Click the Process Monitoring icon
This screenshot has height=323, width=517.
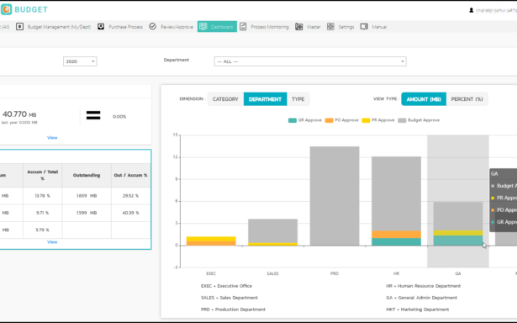pyautogui.click(x=243, y=27)
